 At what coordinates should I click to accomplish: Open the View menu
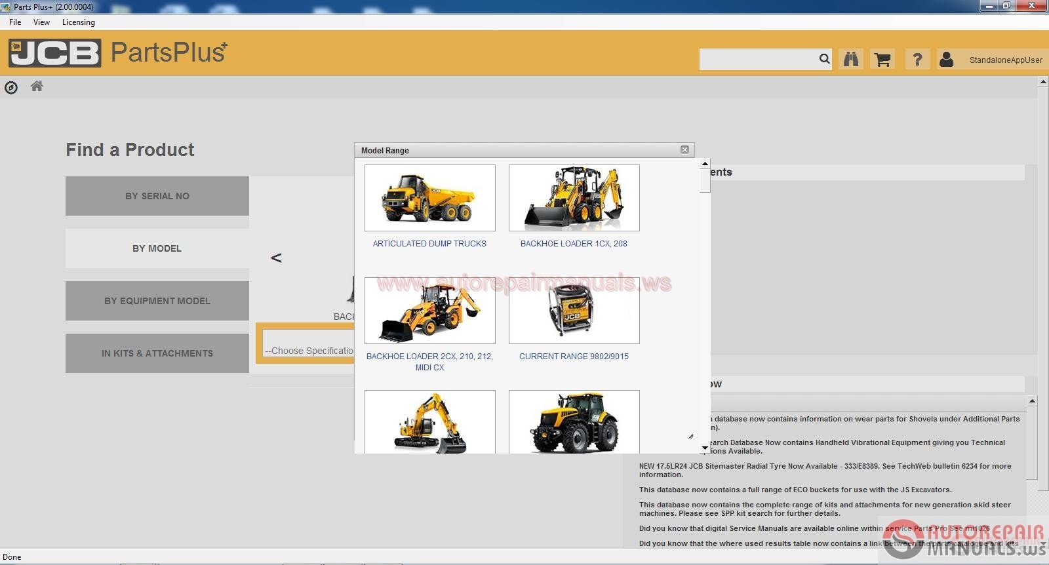(41, 22)
